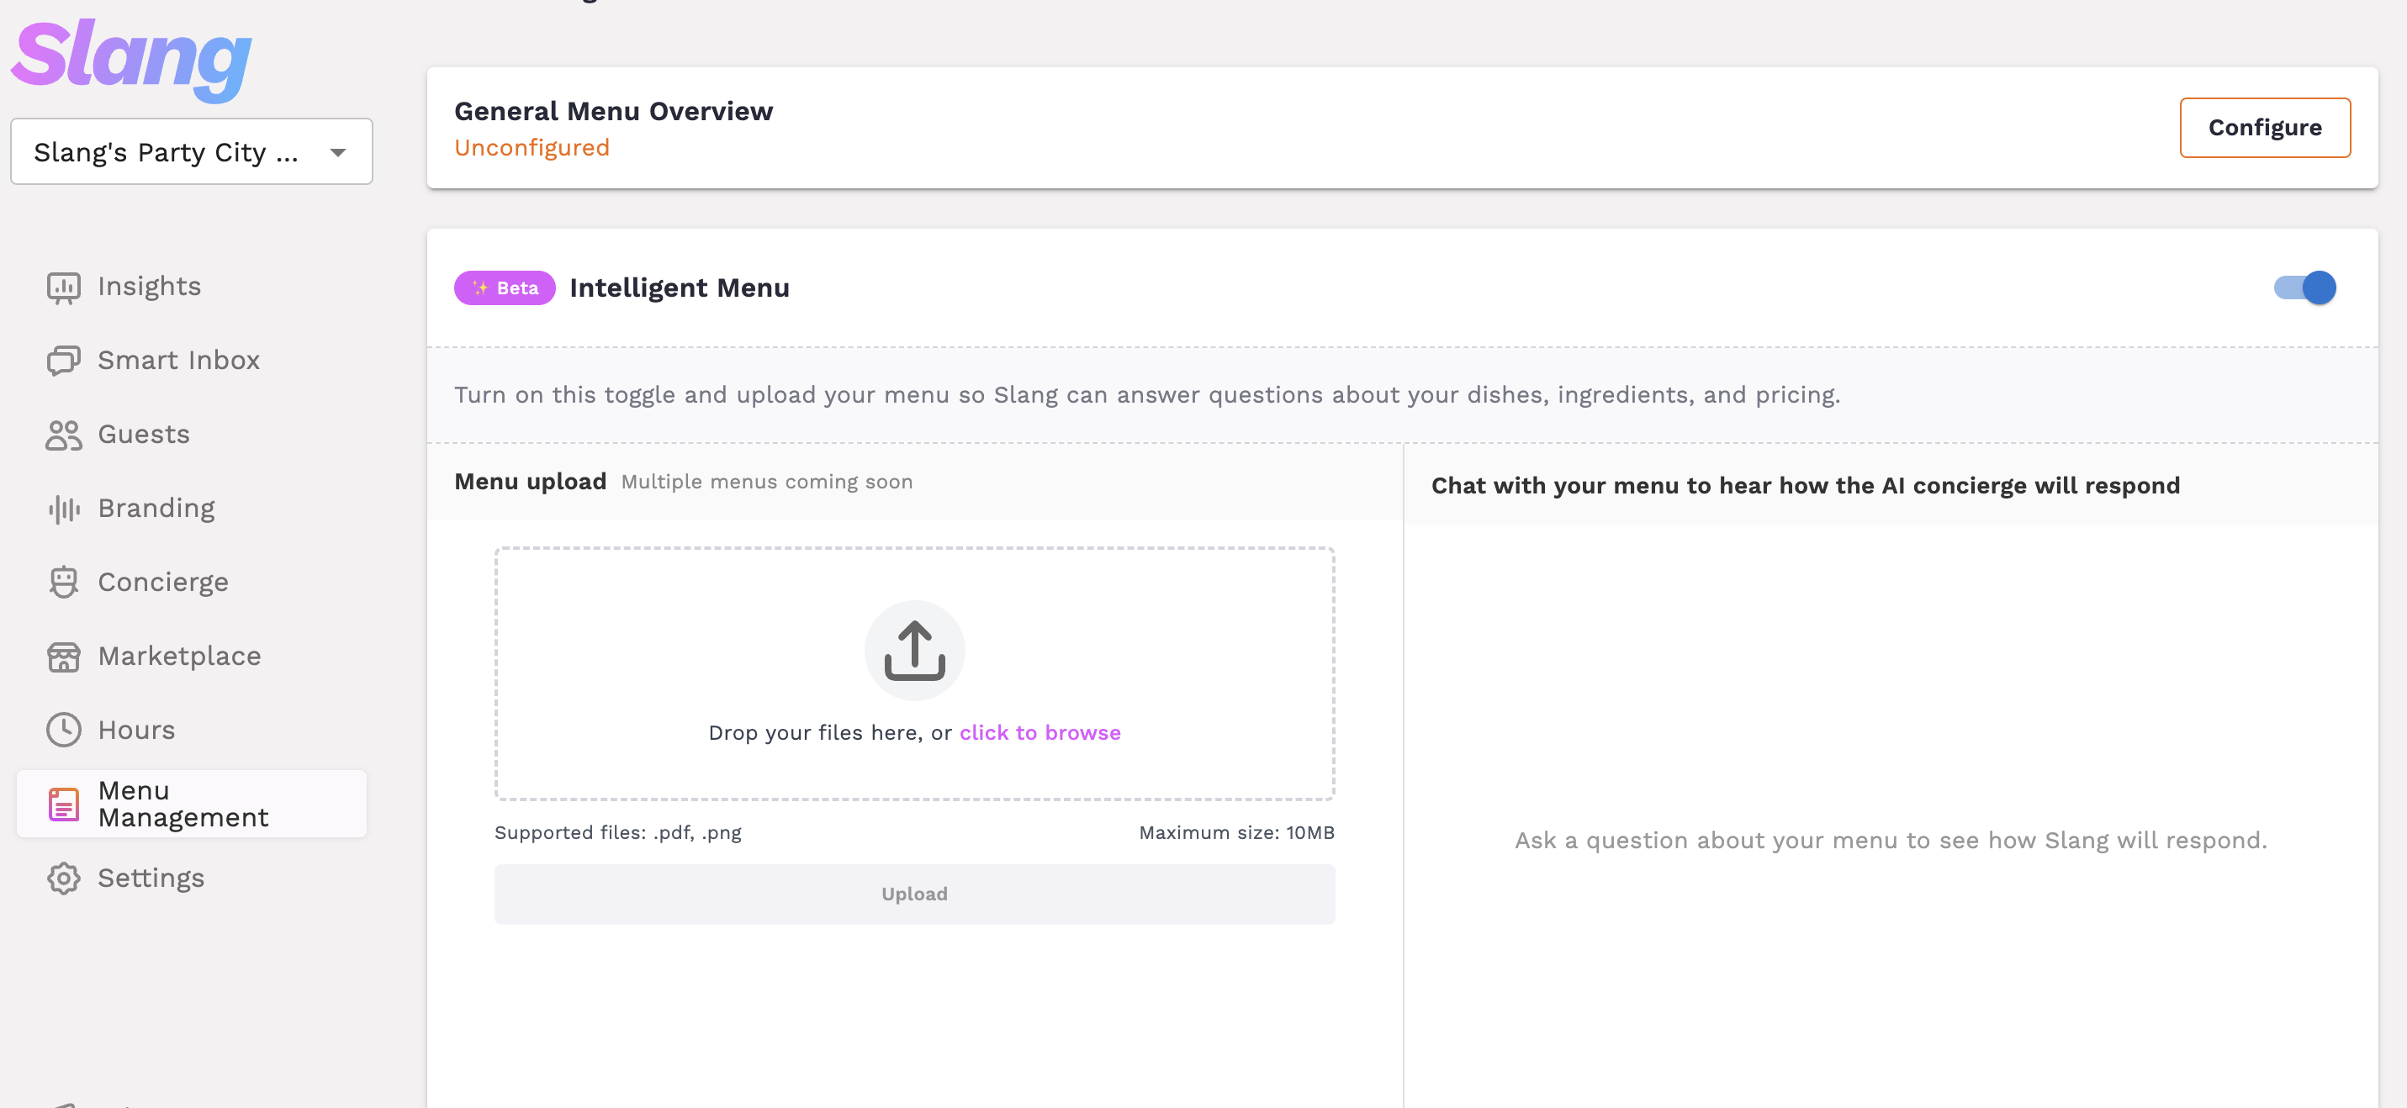Click the Insights chart icon
2407x1108 pixels.
64,287
